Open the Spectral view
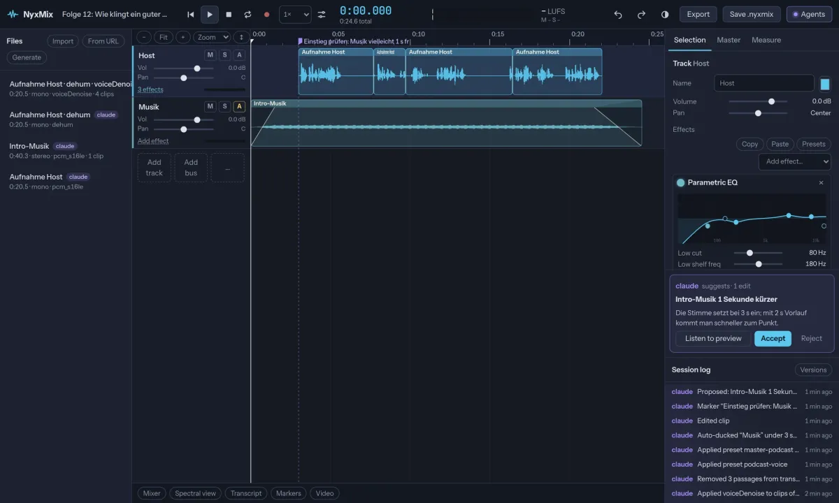Viewport: 839px width, 503px height. click(195, 493)
